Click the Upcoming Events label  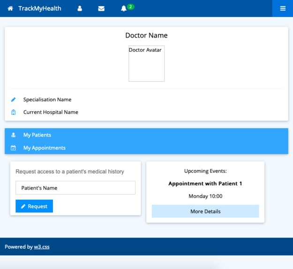205,171
